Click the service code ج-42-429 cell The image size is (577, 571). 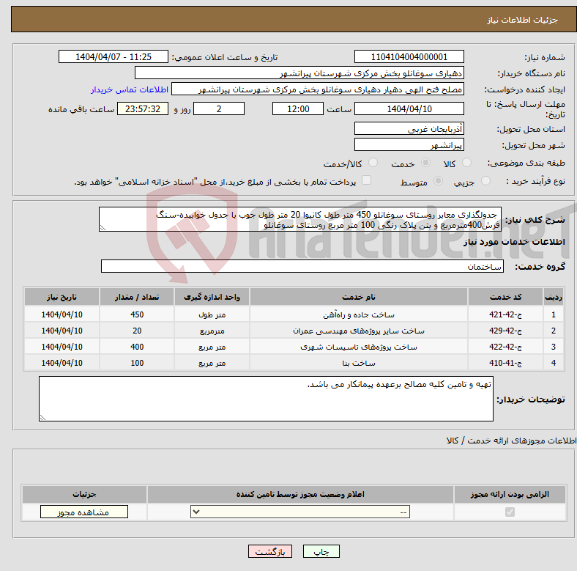(506, 331)
